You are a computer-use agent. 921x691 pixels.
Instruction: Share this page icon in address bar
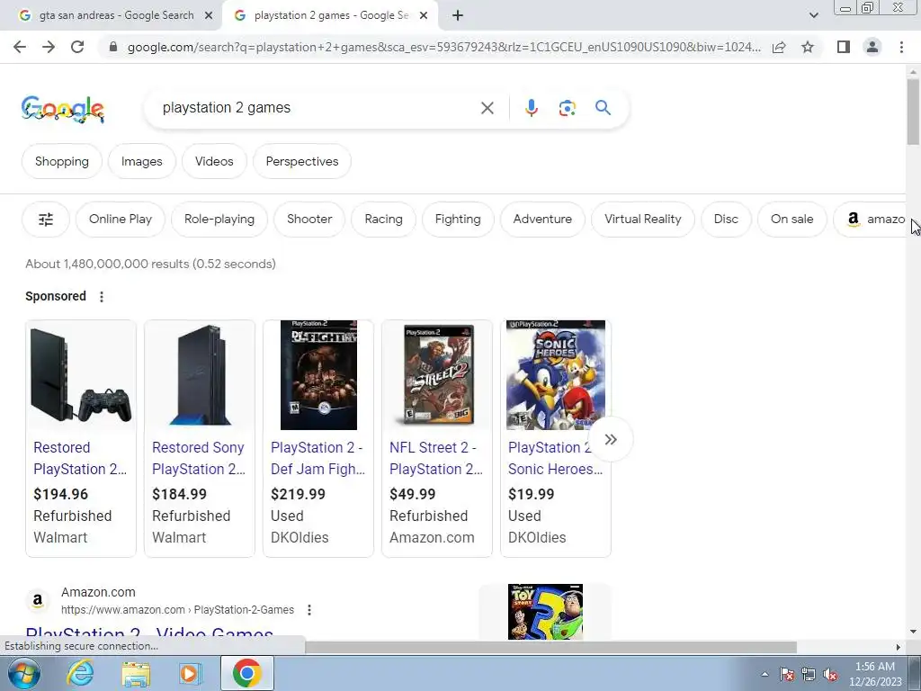point(779,47)
